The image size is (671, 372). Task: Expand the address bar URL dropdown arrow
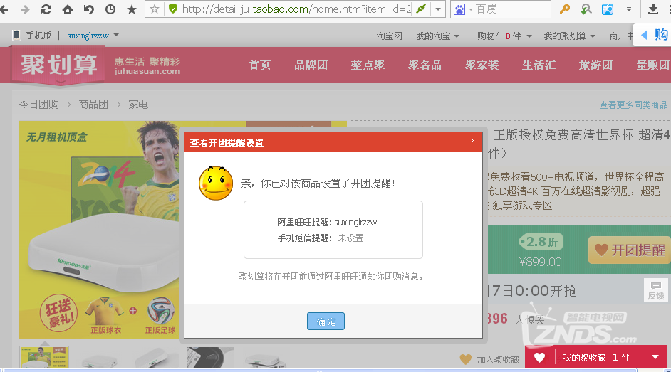point(439,10)
